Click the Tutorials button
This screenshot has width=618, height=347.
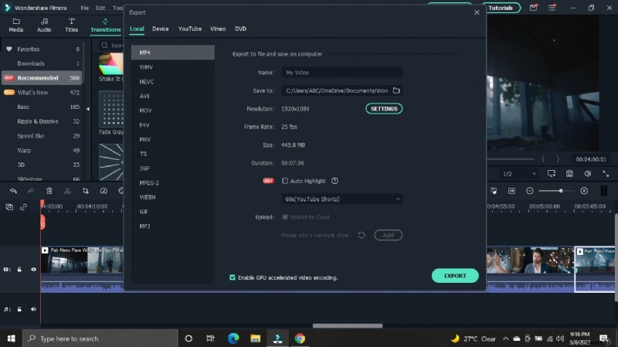[501, 8]
